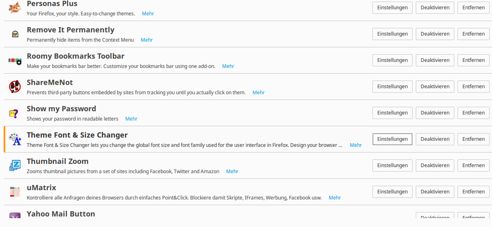Click the uMatrix add-on icon
The width and height of the screenshot is (492, 227).
pos(15,192)
